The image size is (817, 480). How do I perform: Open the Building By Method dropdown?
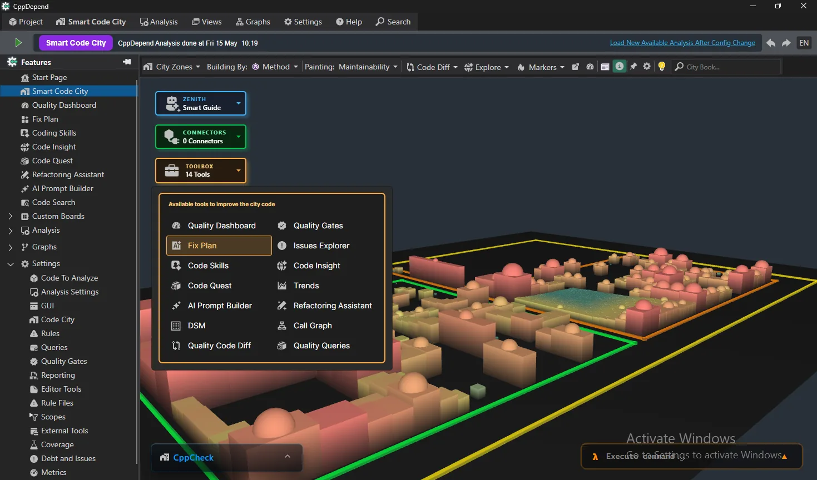coord(275,67)
